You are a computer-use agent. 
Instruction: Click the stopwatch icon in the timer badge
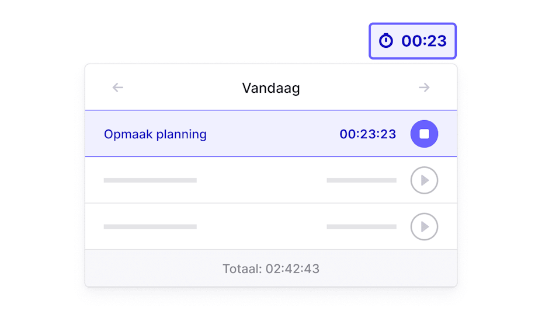pos(386,41)
